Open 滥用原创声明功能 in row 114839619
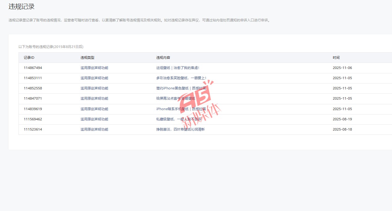The height and width of the screenshot is (211, 392). (x=94, y=109)
